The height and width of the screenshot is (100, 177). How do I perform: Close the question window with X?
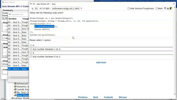(174, 4)
